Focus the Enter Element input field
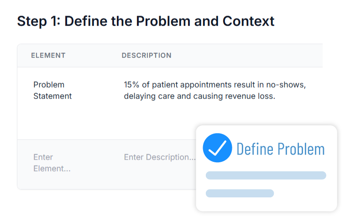 point(52,163)
